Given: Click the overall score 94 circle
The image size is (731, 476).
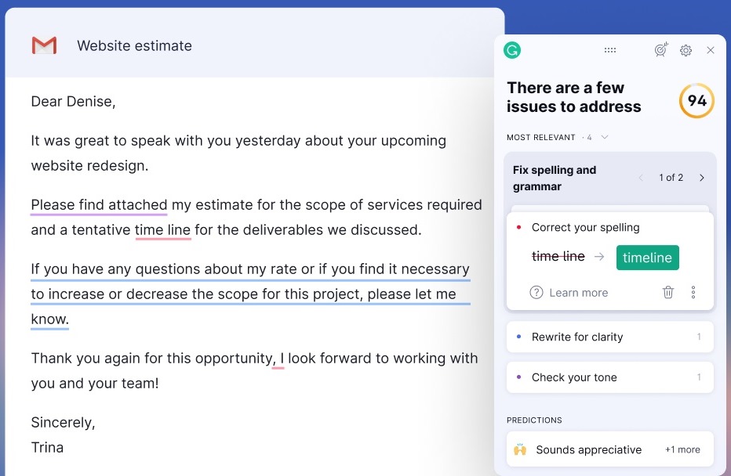Looking at the screenshot, I should (696, 101).
